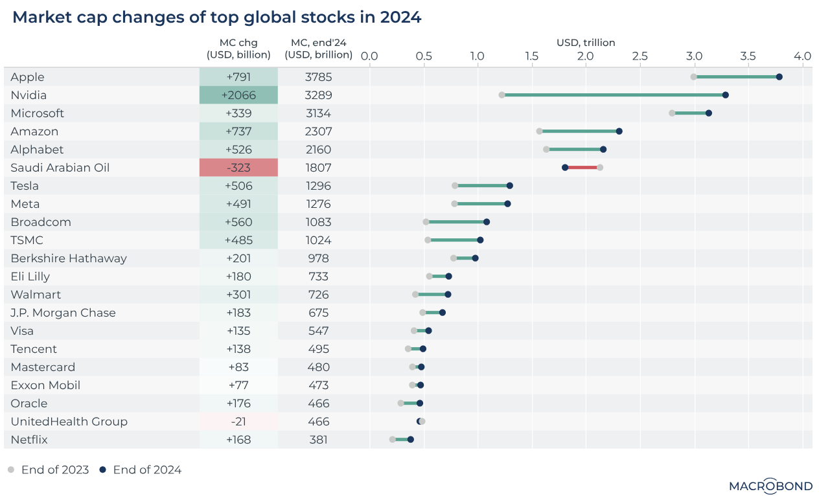
Task: Click Saudi Arabian Oil's navy 2024 dot
Action: [565, 168]
